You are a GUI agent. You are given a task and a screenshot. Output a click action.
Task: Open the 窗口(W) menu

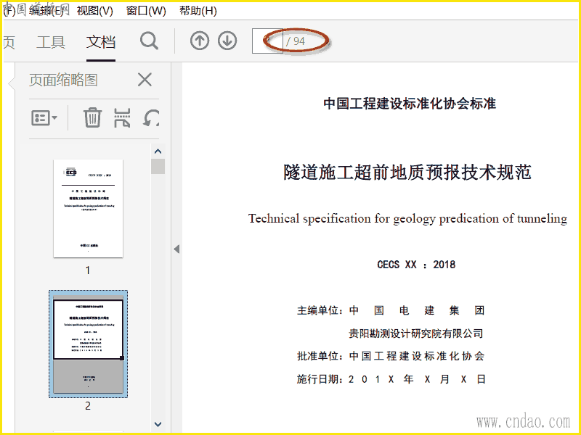pos(146,10)
